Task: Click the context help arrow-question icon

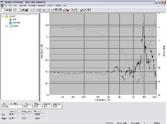Action: pos(89,10)
